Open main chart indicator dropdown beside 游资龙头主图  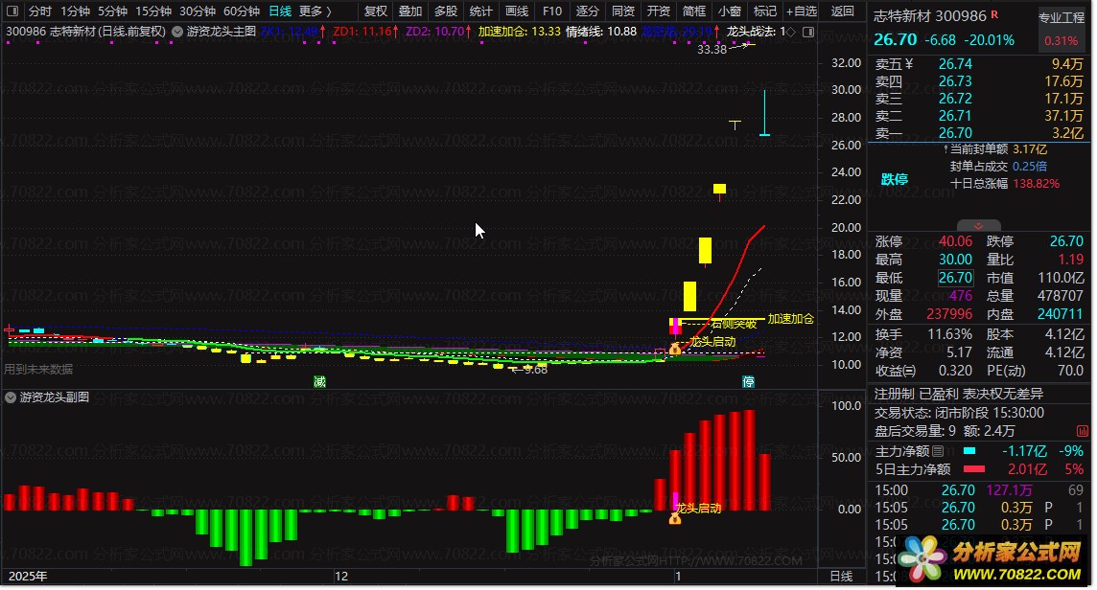click(177, 32)
